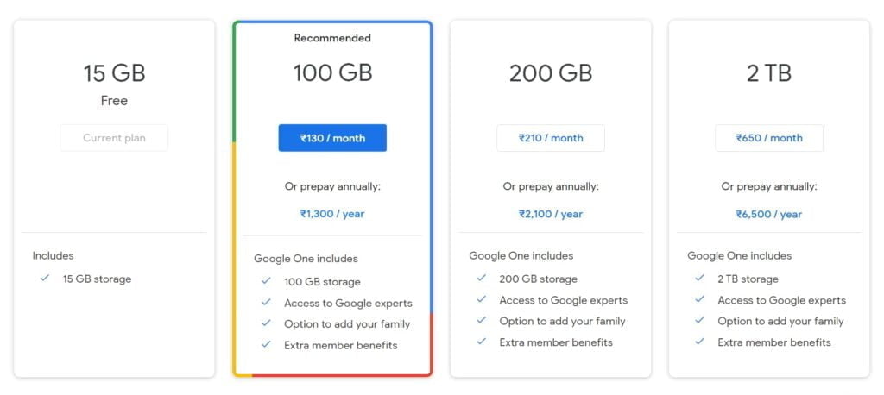This screenshot has height=395, width=884.
Task: Click checkmark next to 100 GB Extra member benefits
Action: point(266,344)
